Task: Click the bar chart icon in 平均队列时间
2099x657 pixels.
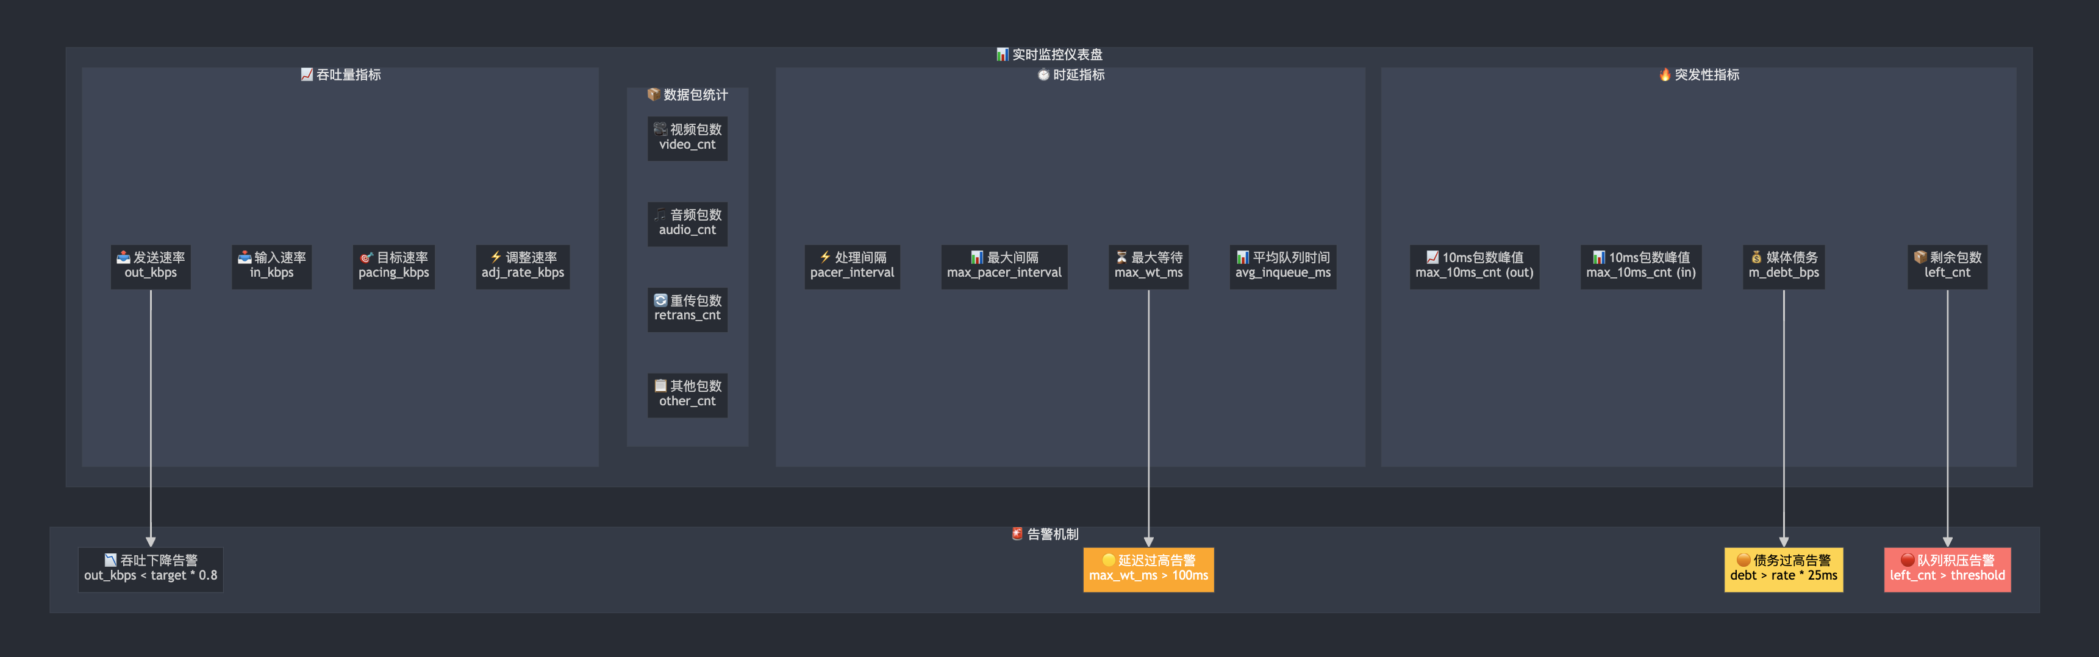Action: point(1243,257)
